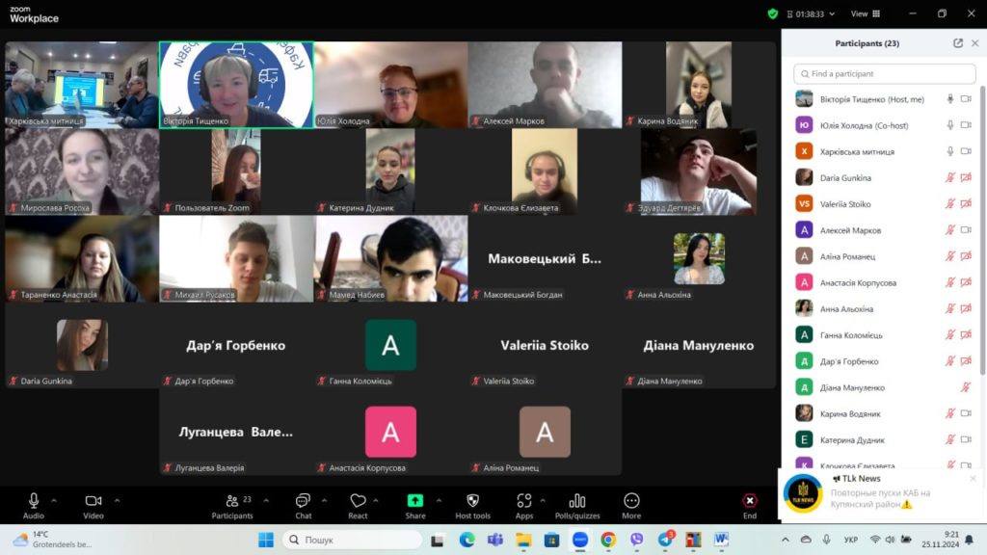Open Microsoft Teams from the taskbar
Image resolution: width=987 pixels, height=555 pixels.
495,540
